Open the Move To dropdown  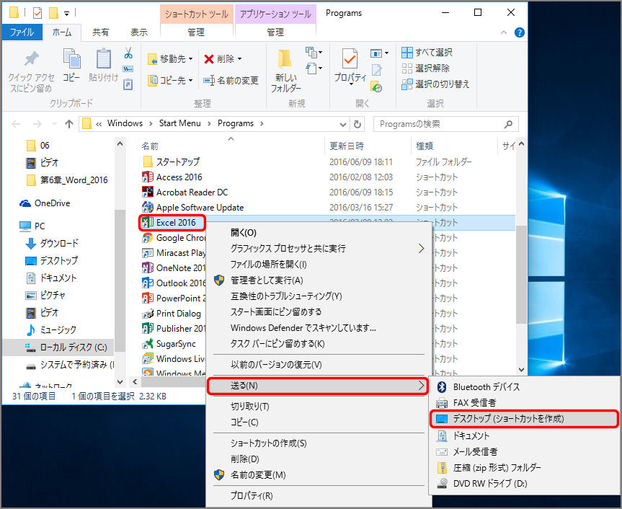pyautogui.click(x=170, y=59)
